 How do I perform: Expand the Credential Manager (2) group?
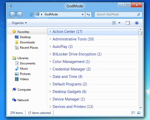[50, 69]
